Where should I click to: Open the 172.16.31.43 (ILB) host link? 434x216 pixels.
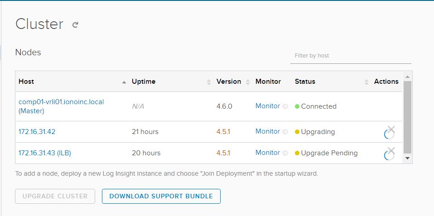(x=44, y=153)
